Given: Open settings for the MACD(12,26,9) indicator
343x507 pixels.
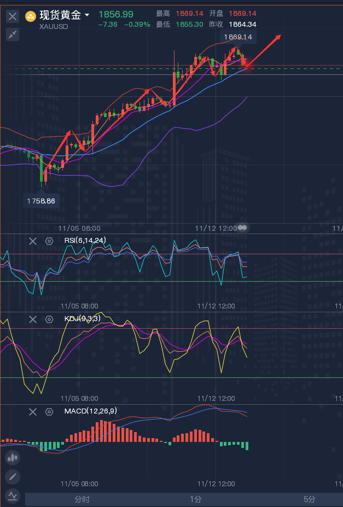Looking at the screenshot, I should click(49, 412).
